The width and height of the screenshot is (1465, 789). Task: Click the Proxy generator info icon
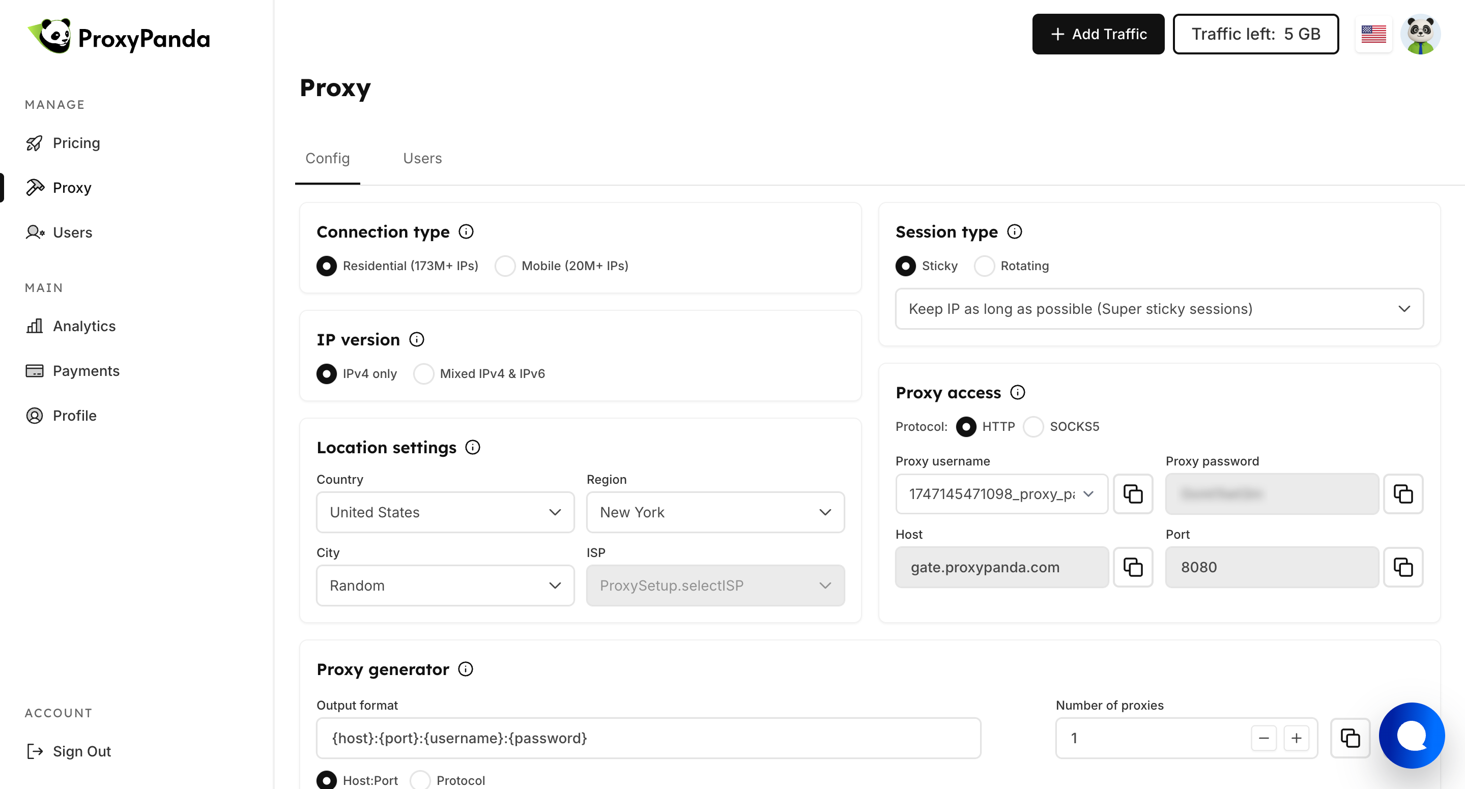point(465,669)
